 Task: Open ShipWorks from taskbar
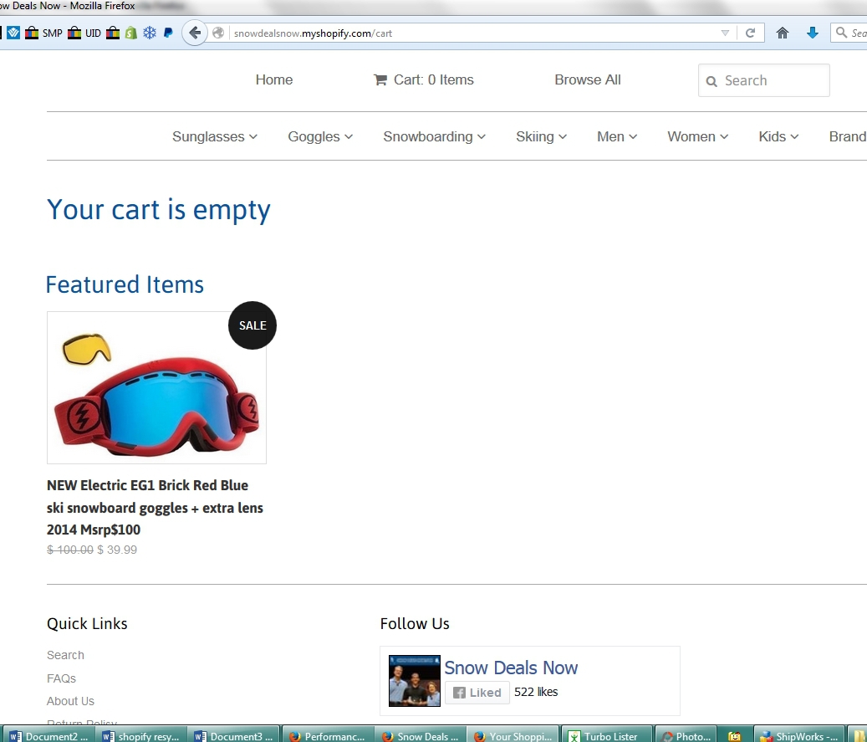point(798,735)
